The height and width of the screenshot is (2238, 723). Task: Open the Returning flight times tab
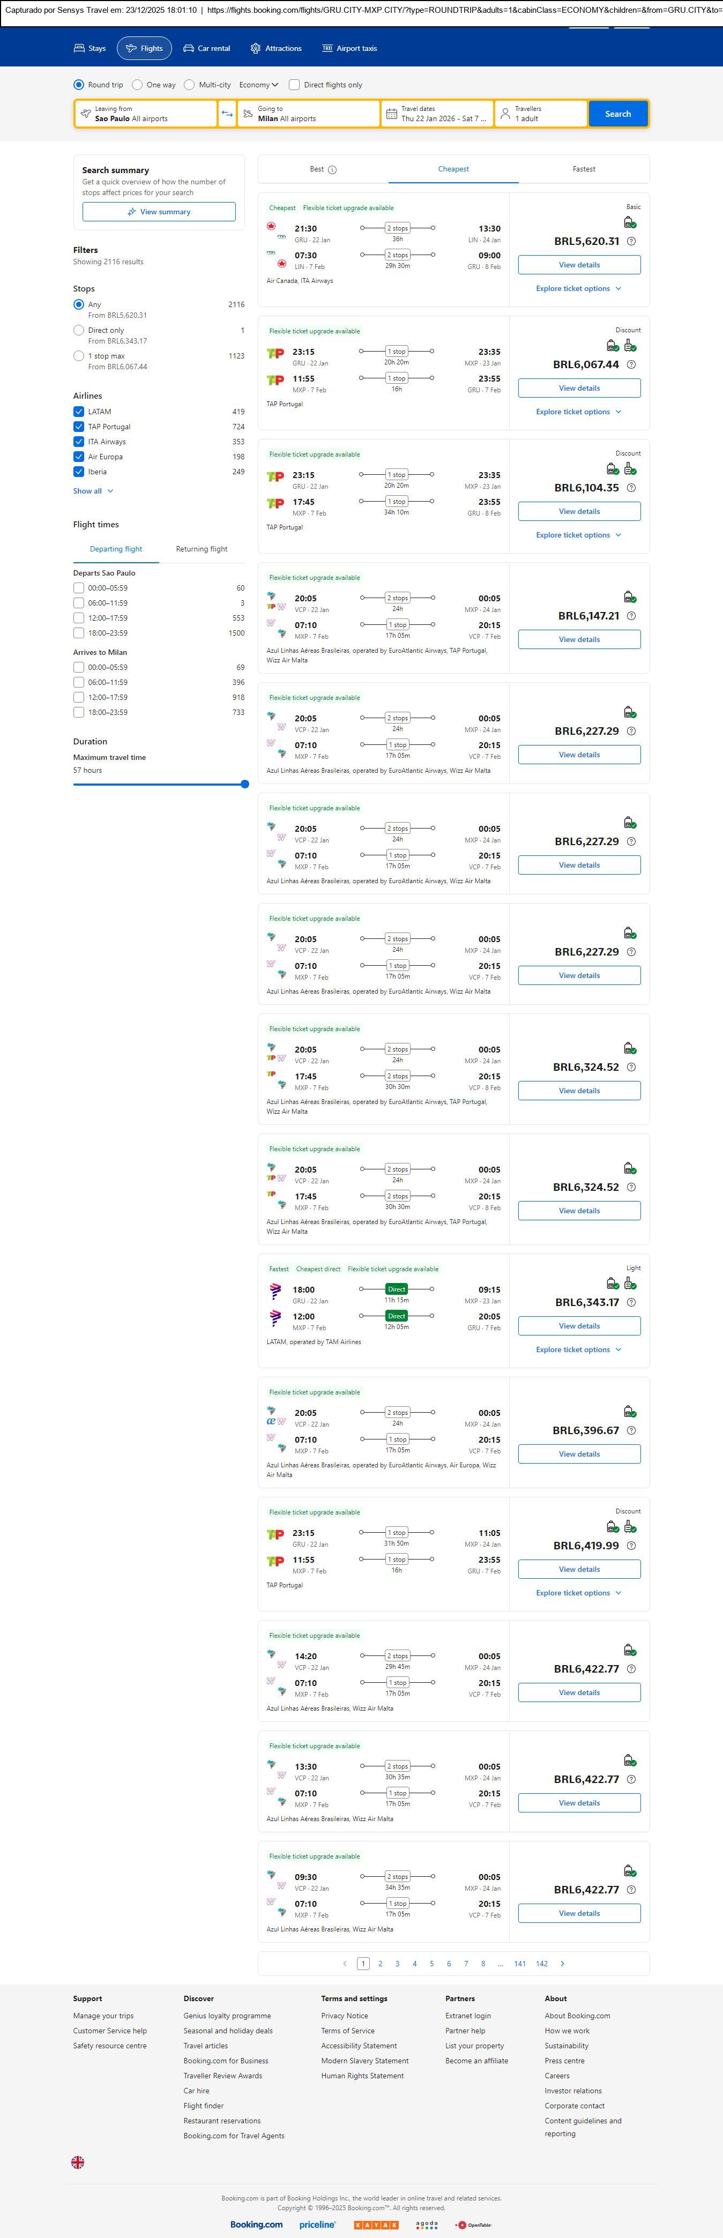coord(202,549)
